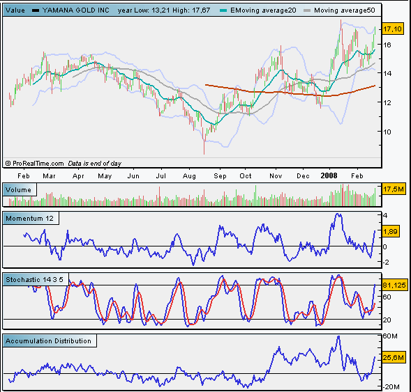Click the Apr month axis label
This screenshot has width=411, height=392.
[78, 176]
